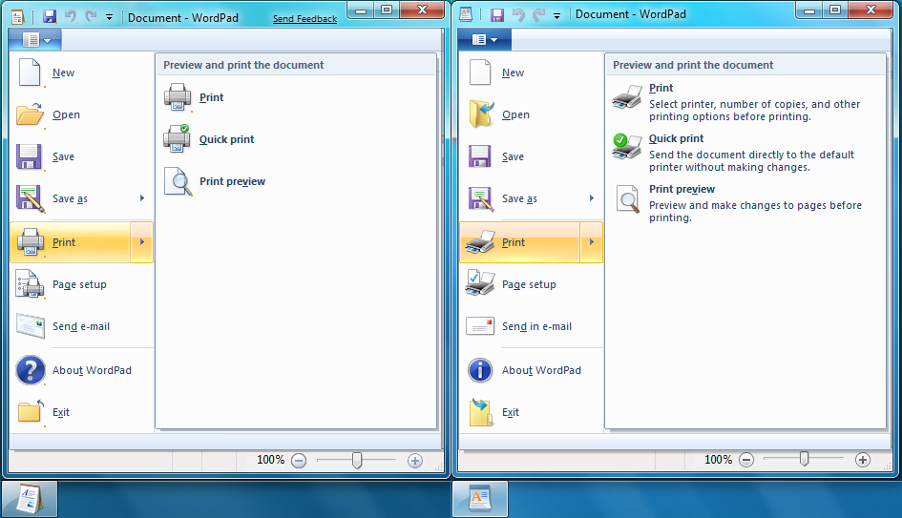This screenshot has width=902, height=518.
Task: Click the Send Feedback link
Action: [304, 18]
